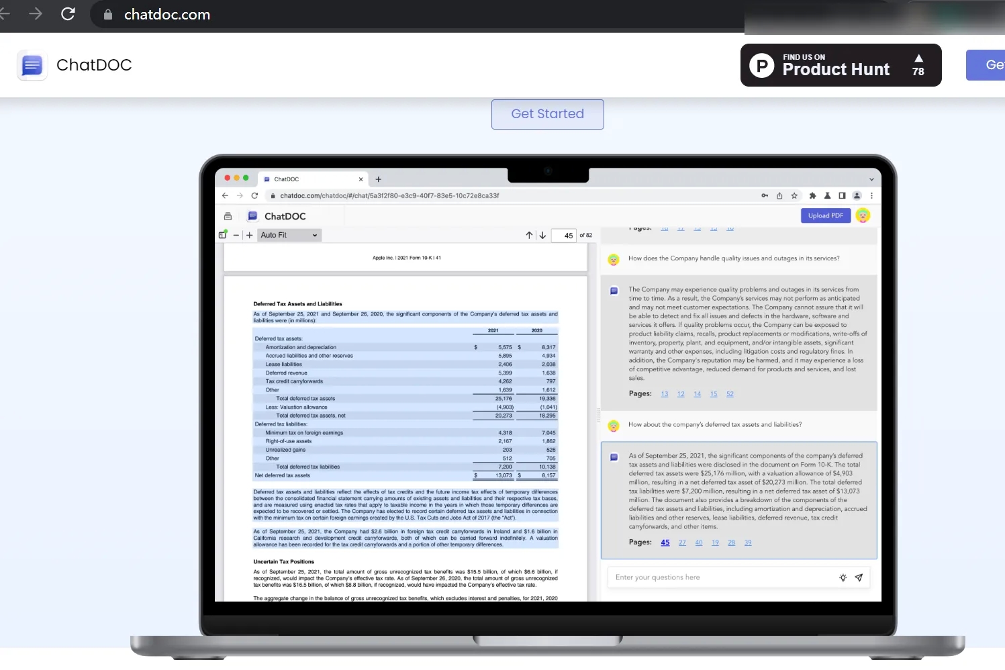Click the 'Apple Inc. | 2021 Form 10-K | 41' footer

coord(407,258)
